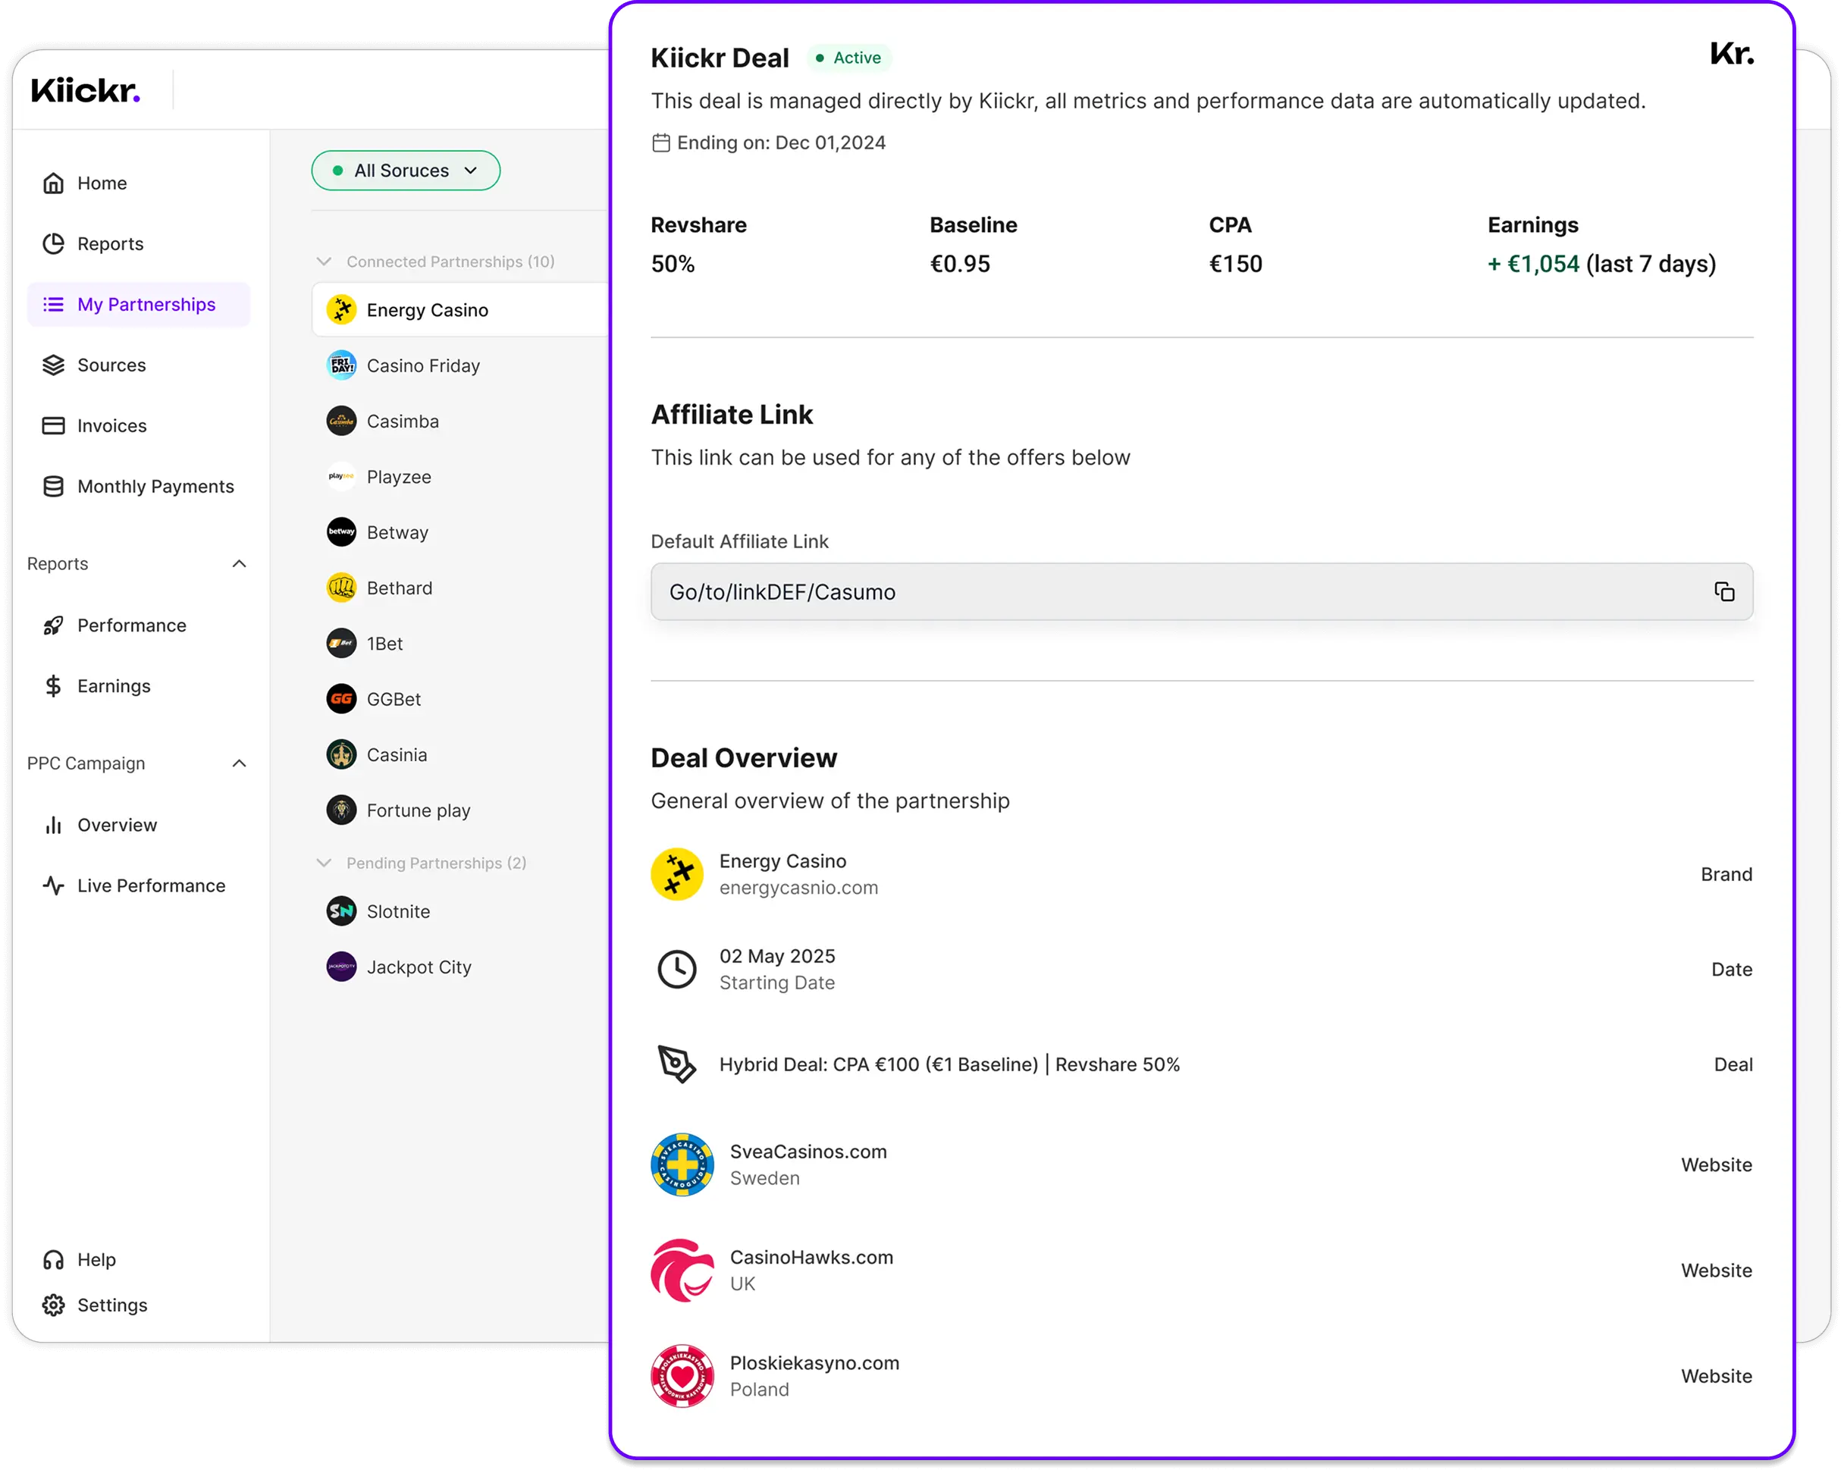This screenshot has width=1844, height=1470.
Task: Select the Energy Casino partnership
Action: [x=428, y=309]
